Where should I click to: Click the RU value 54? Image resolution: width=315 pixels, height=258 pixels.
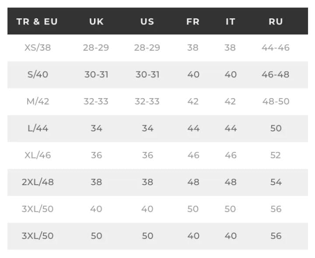(276, 182)
